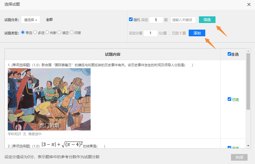
Task: Select the 判断 question type
Action: (47, 32)
